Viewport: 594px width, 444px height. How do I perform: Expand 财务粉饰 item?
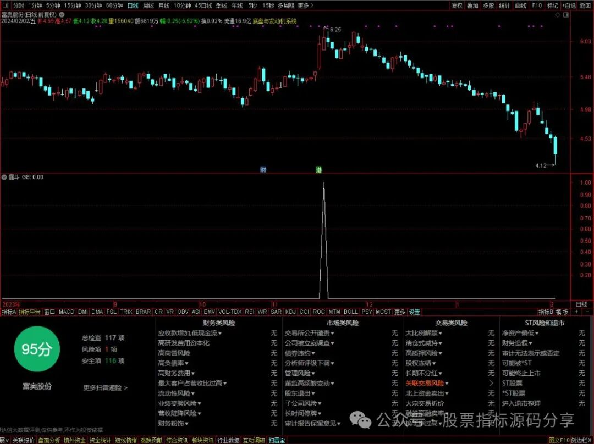coord(173,424)
